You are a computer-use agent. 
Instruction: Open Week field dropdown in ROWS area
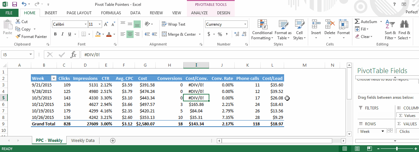(383, 132)
